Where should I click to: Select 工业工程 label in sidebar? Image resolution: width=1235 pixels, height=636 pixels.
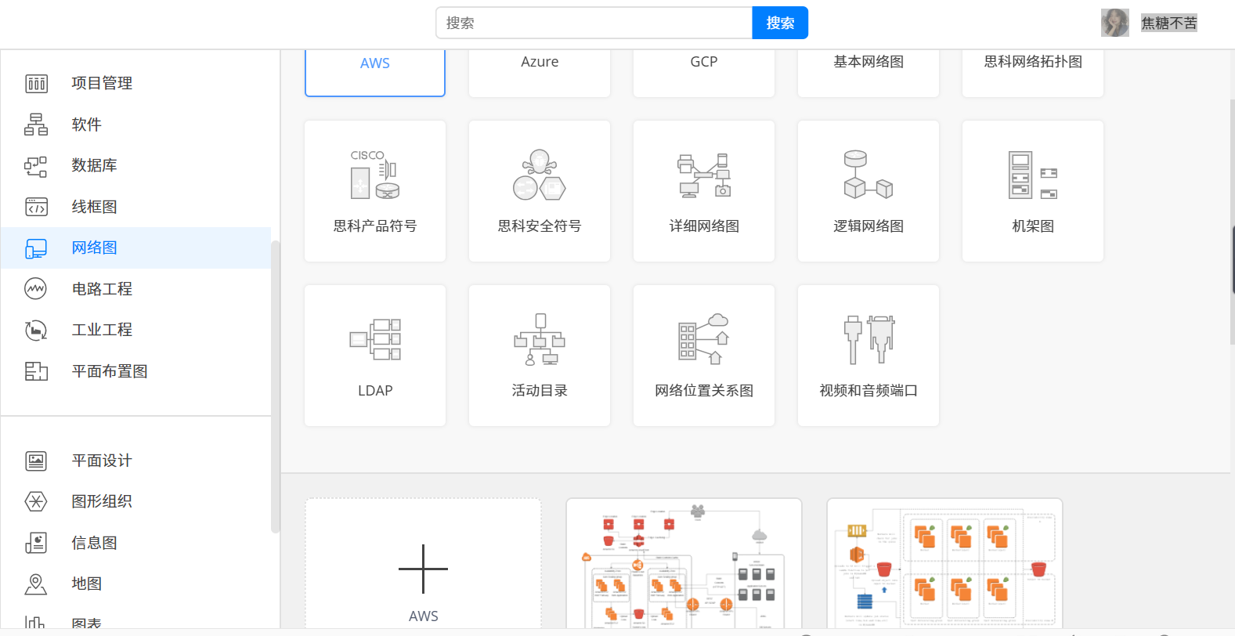[102, 330]
